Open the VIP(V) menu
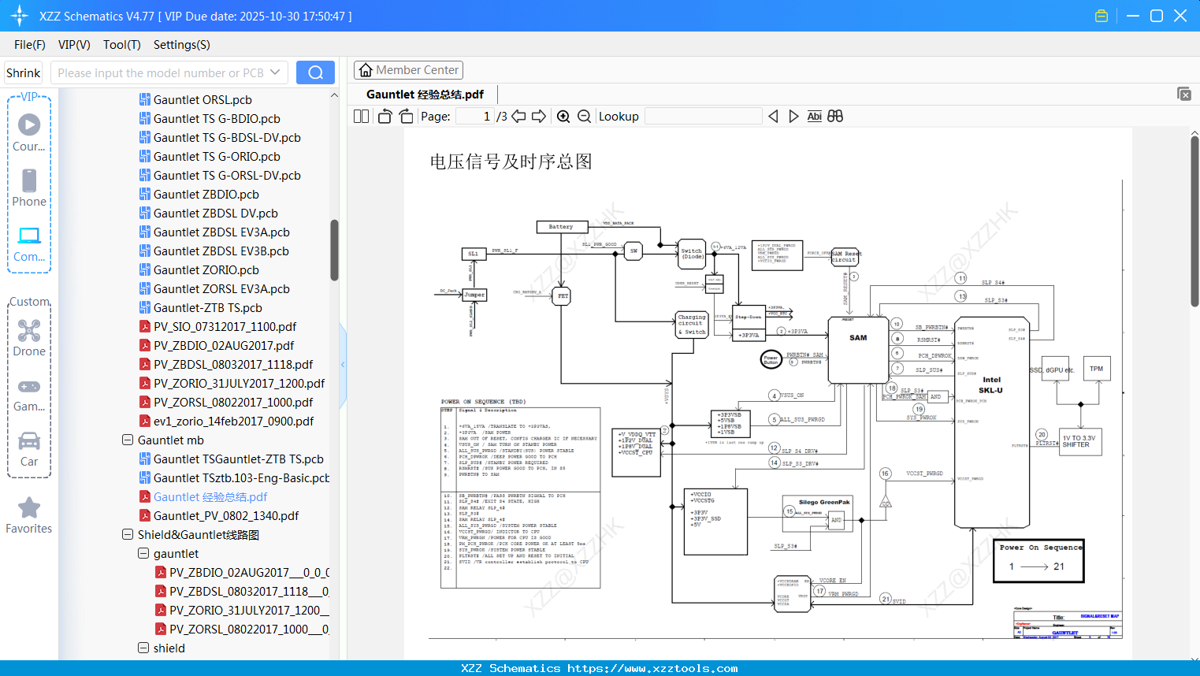This screenshot has width=1200, height=676. coord(74,45)
